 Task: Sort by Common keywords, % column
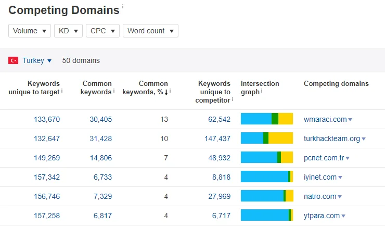pos(145,87)
